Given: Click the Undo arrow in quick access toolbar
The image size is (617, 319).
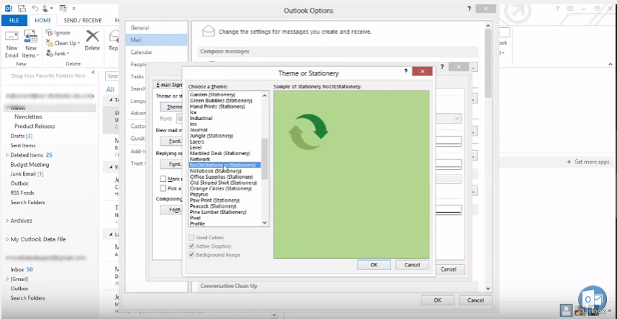Looking at the screenshot, I should click(x=35, y=8).
